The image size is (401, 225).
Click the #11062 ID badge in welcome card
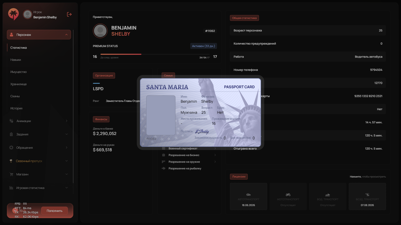tap(210, 31)
